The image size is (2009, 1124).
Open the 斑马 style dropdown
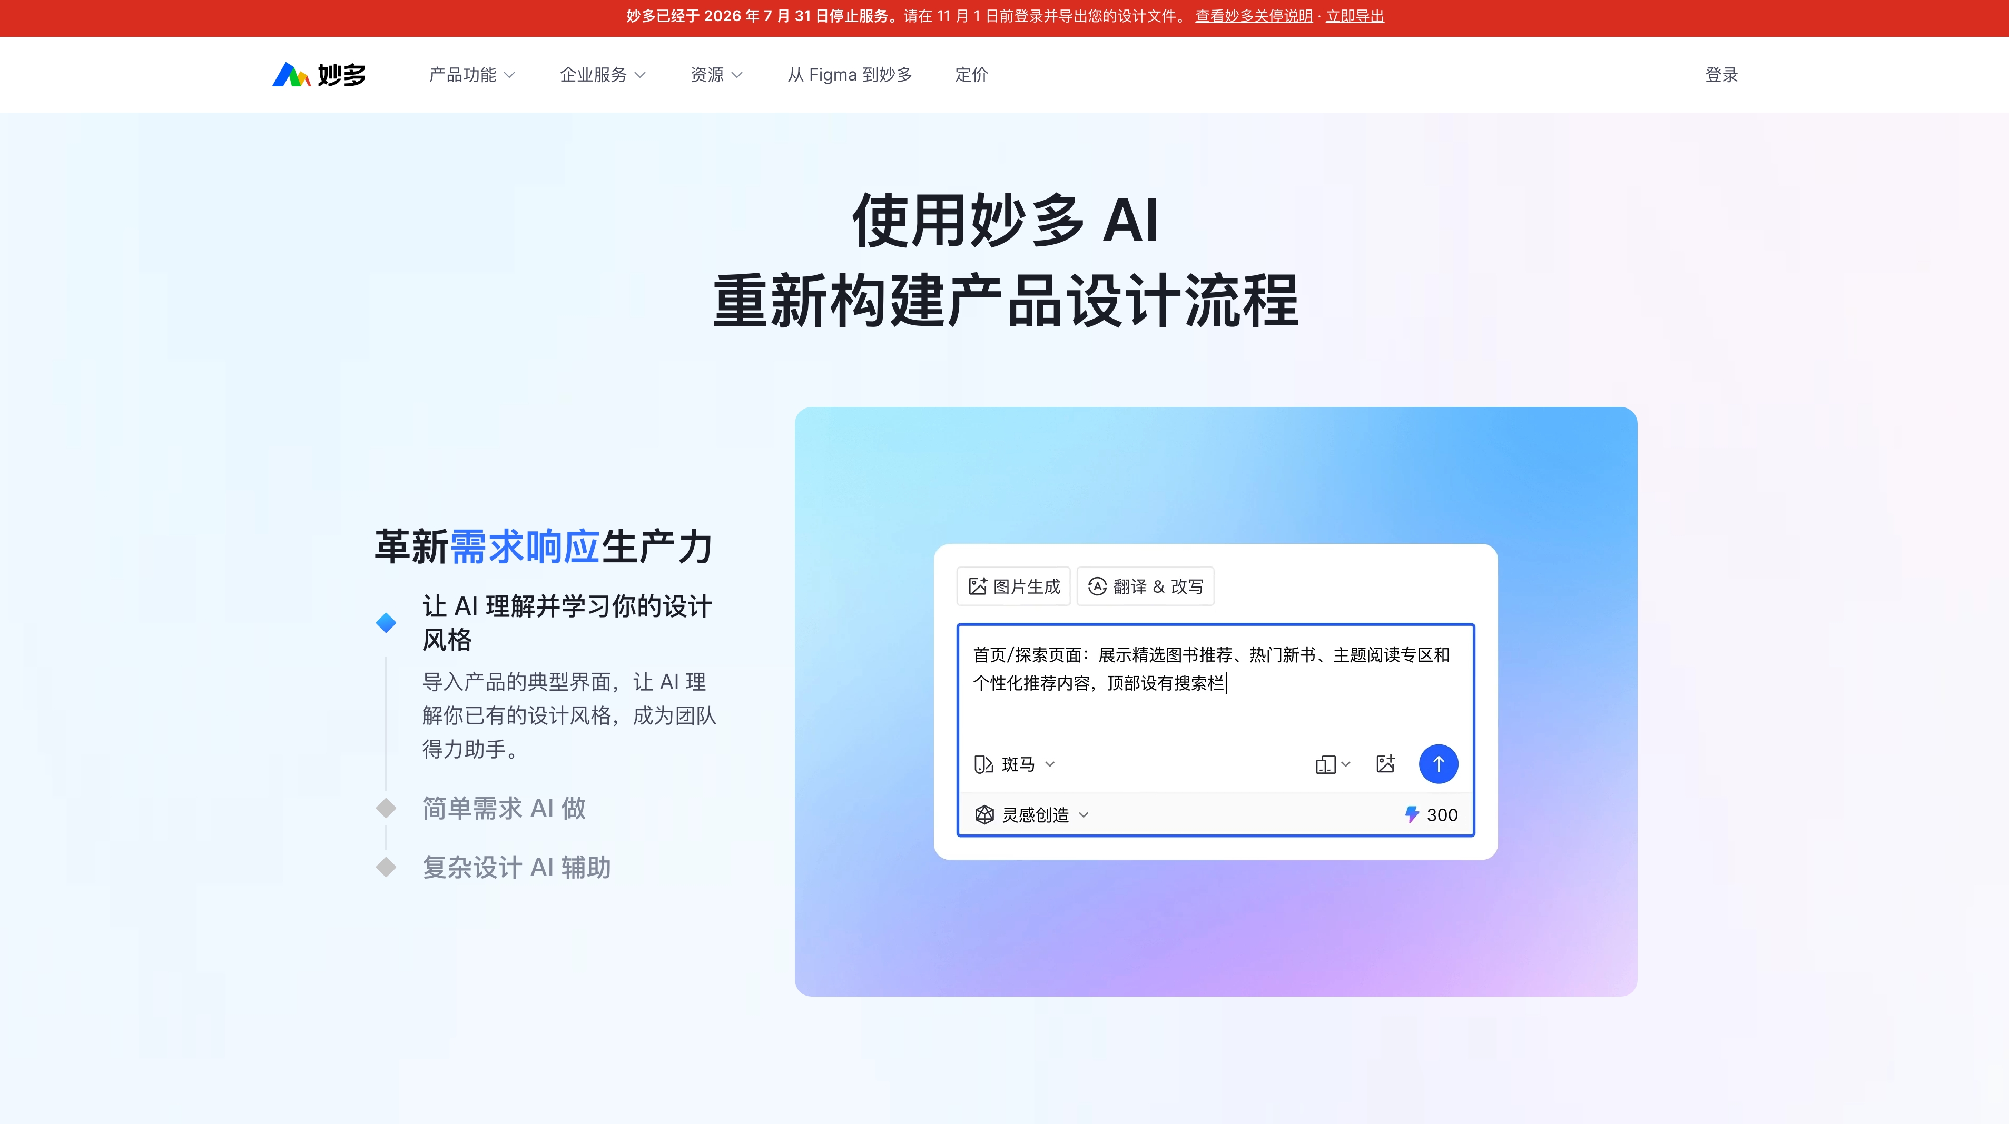coord(1014,764)
